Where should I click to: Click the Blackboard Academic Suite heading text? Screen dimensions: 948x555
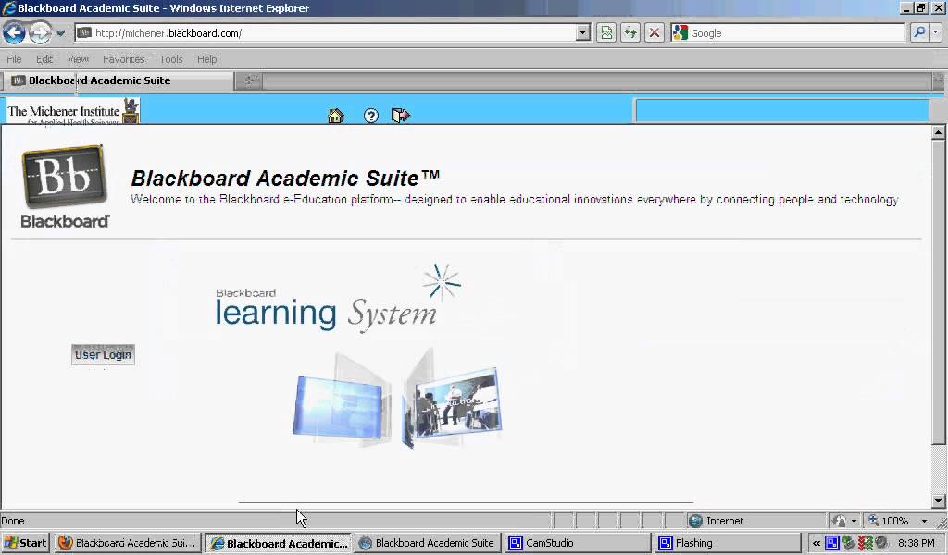(x=285, y=179)
